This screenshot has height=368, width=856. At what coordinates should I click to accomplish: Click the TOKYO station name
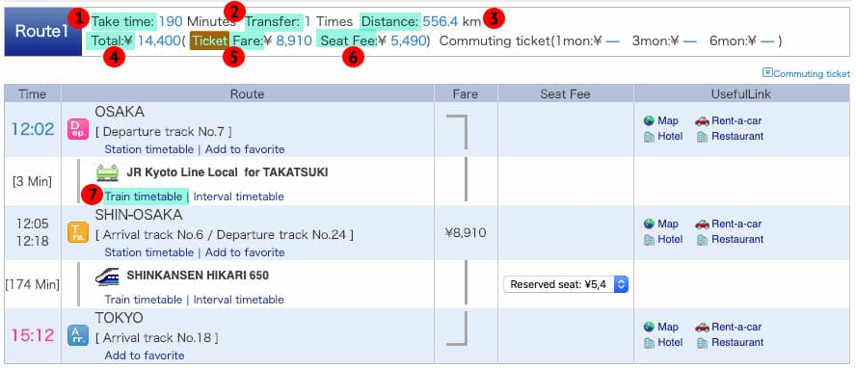[119, 318]
